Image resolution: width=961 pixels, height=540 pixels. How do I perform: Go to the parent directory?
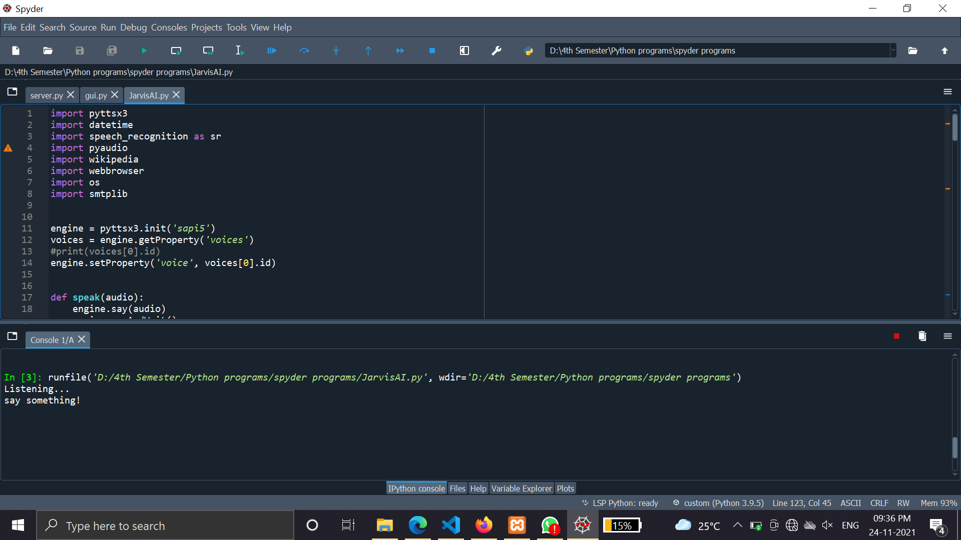pyautogui.click(x=945, y=50)
